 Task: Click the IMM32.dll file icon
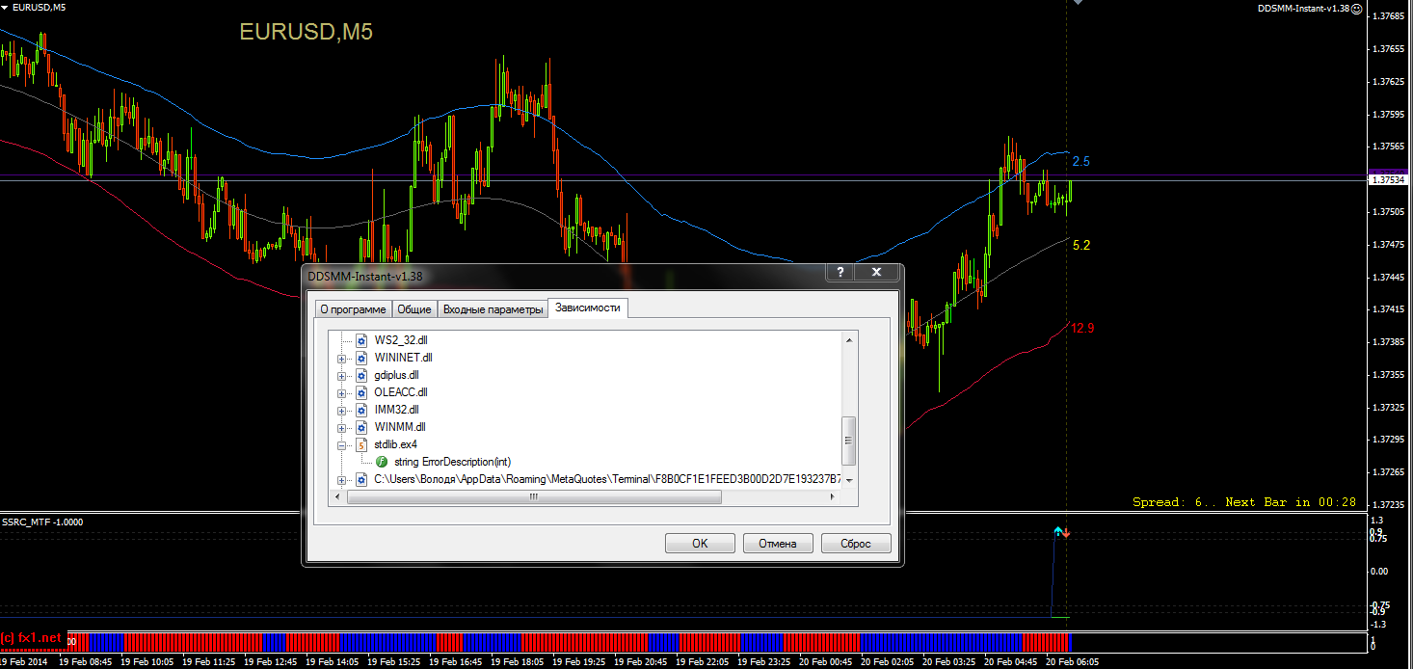point(361,410)
